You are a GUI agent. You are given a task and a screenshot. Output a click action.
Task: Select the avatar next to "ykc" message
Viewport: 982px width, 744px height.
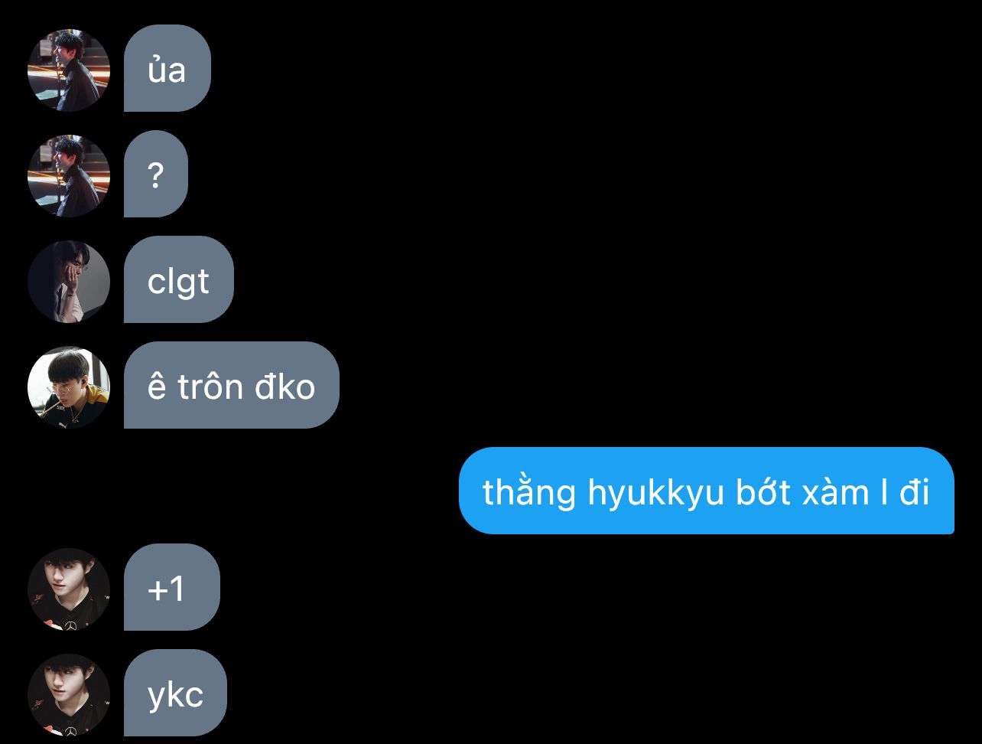tap(69, 695)
